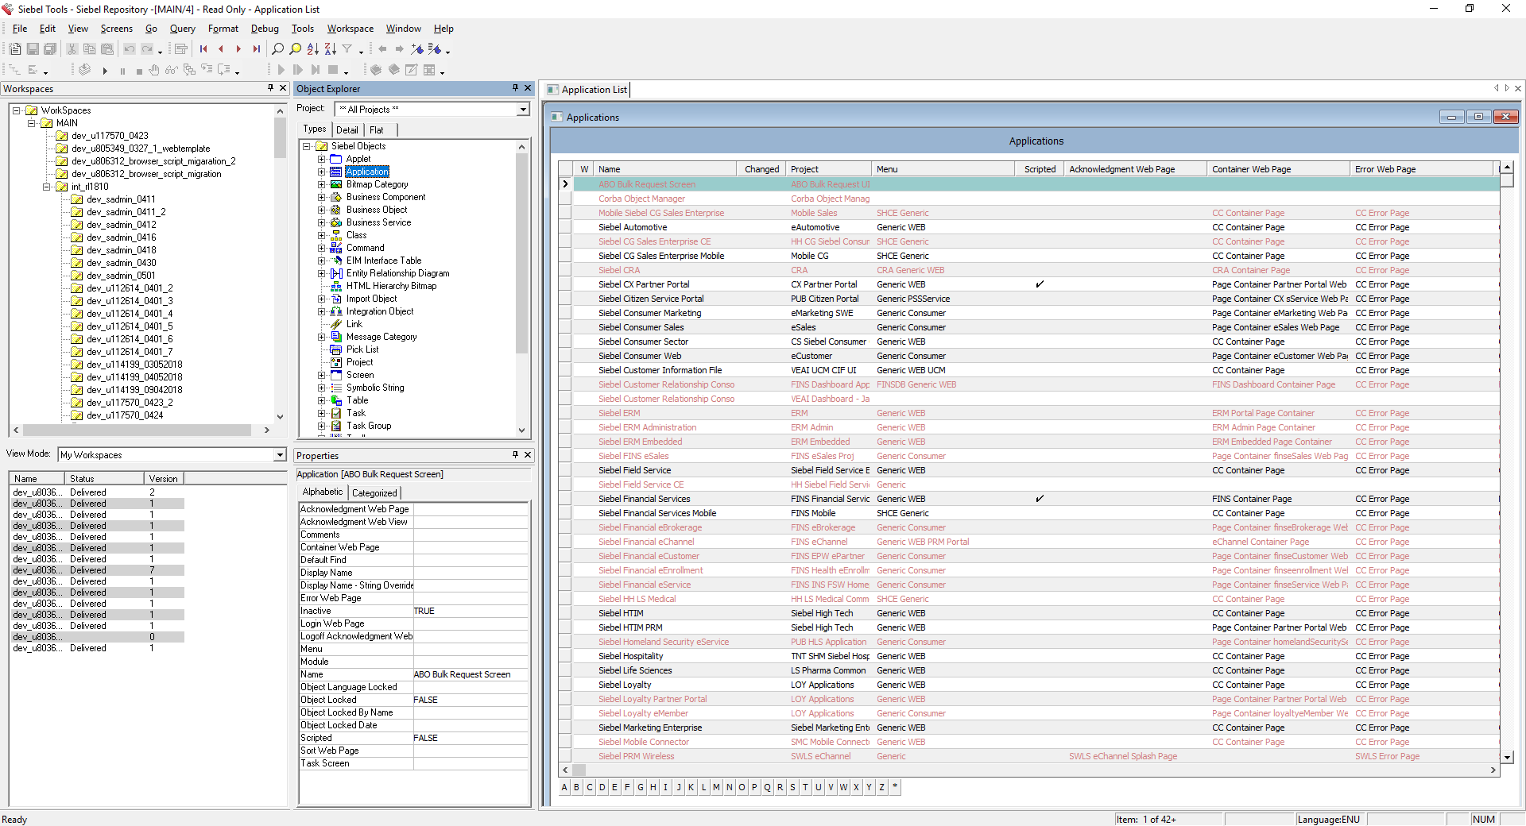
Task: Select the Siebel Automotive application row
Action: click(1028, 227)
